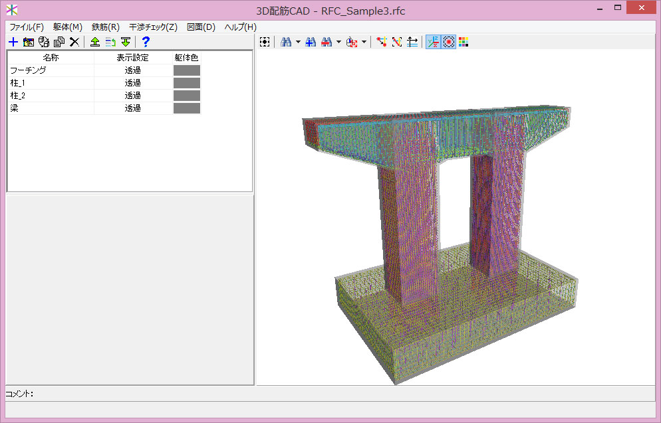Click the green move-down arrow icon

(x=125, y=42)
